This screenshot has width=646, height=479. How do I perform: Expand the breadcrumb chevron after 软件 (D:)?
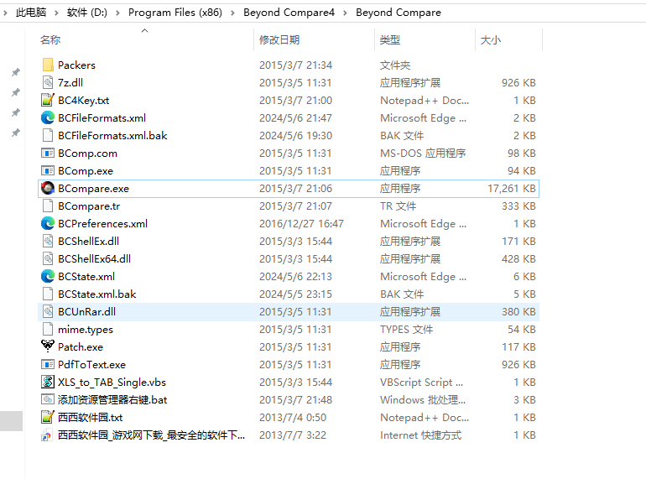(117, 13)
